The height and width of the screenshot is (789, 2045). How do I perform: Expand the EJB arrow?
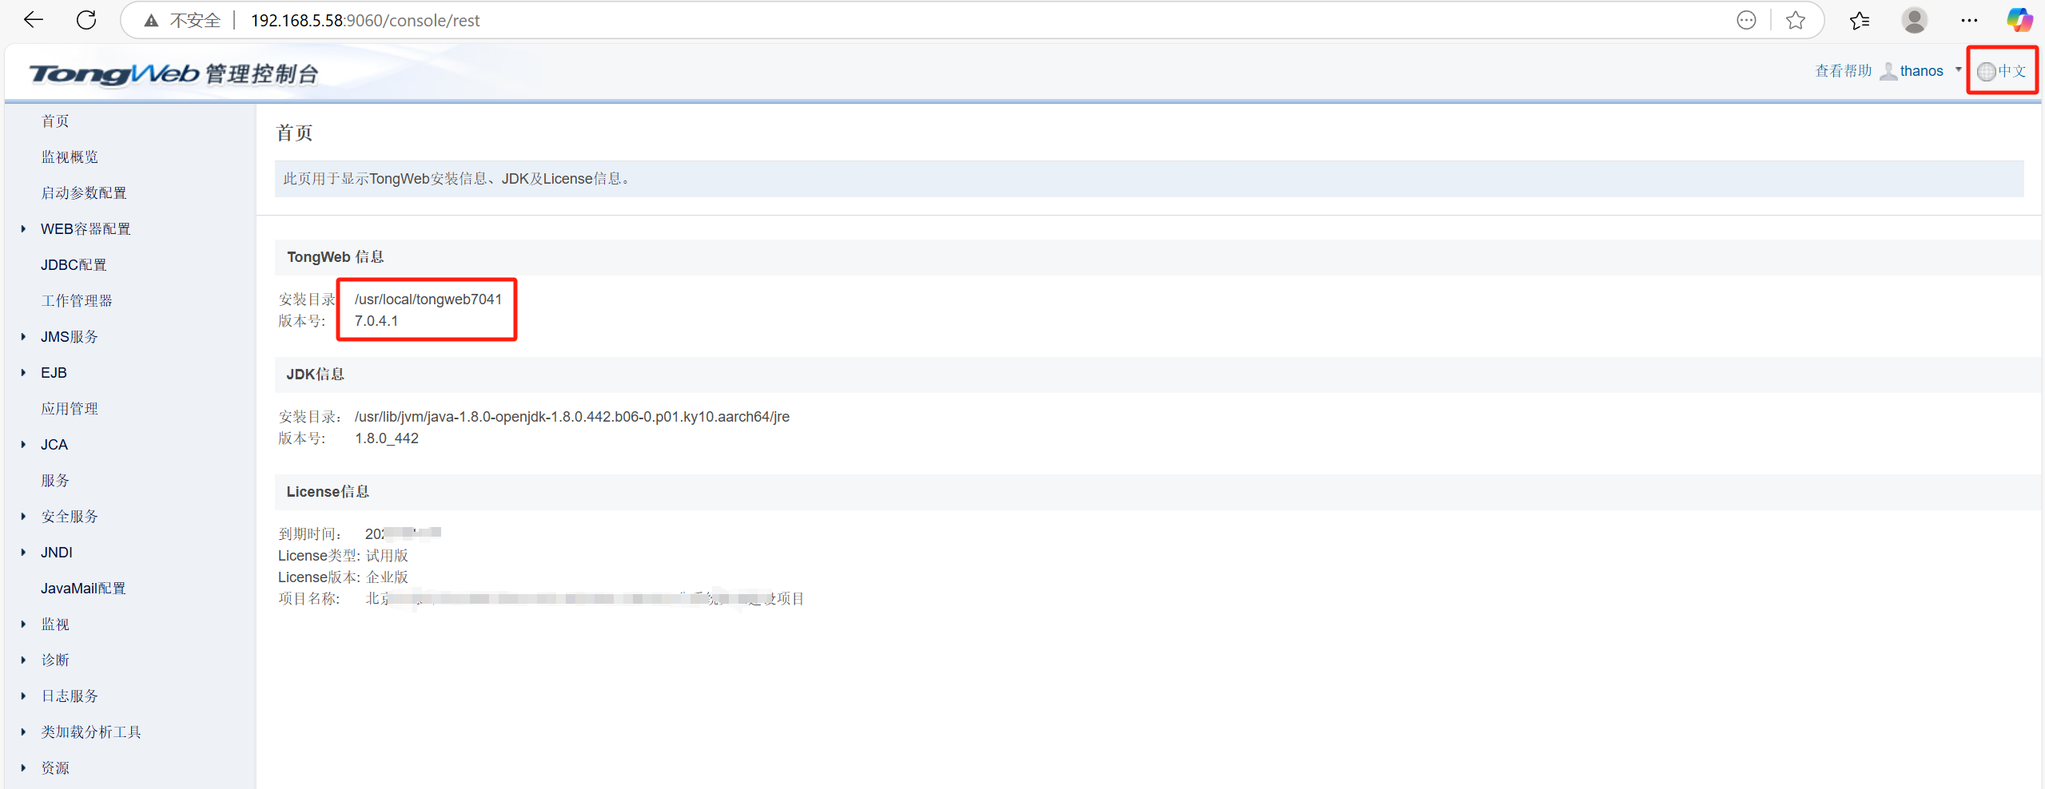[x=23, y=372]
